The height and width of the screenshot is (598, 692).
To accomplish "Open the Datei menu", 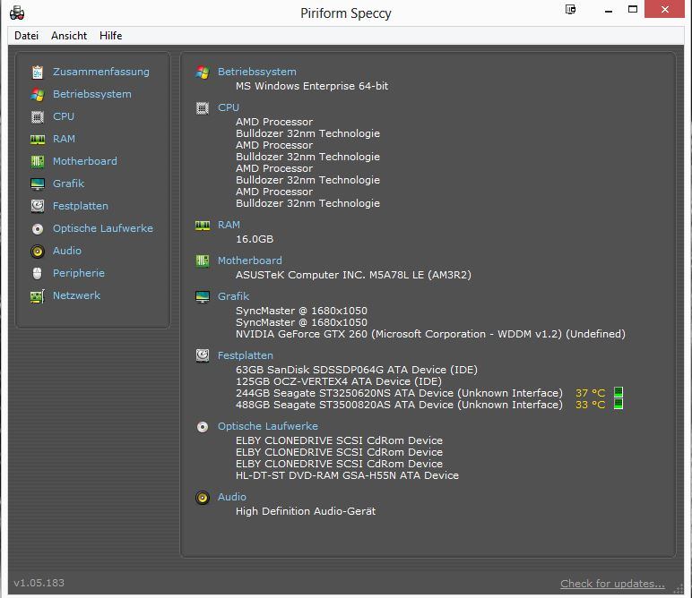I will pyautogui.click(x=27, y=36).
